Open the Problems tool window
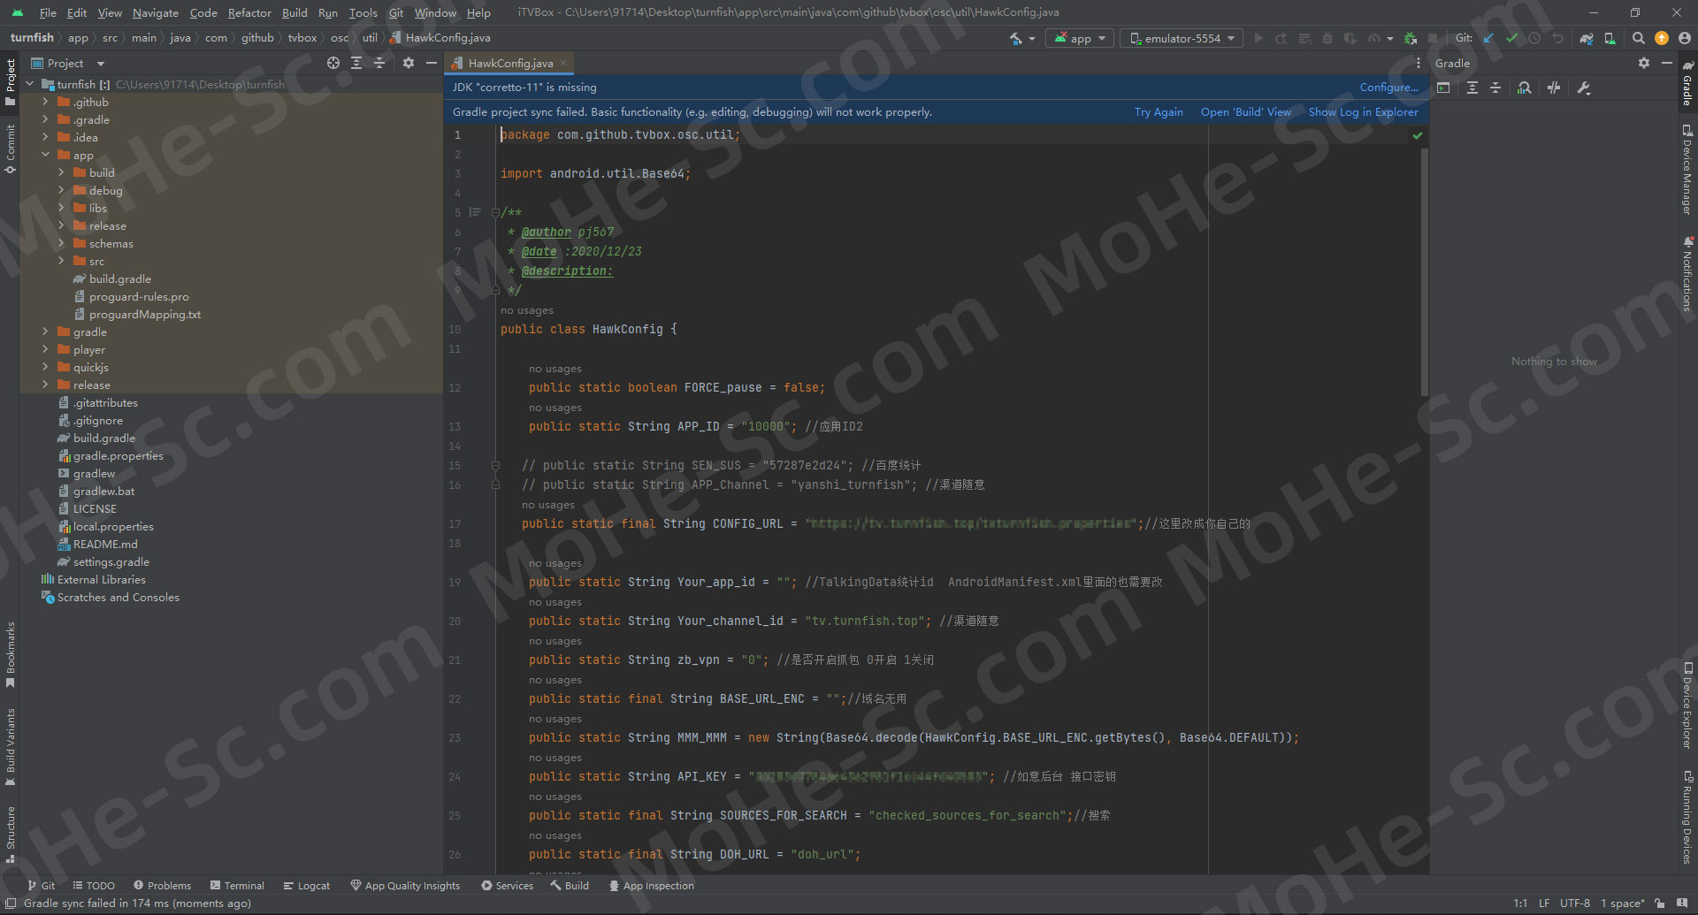1698x915 pixels. pyautogui.click(x=162, y=885)
